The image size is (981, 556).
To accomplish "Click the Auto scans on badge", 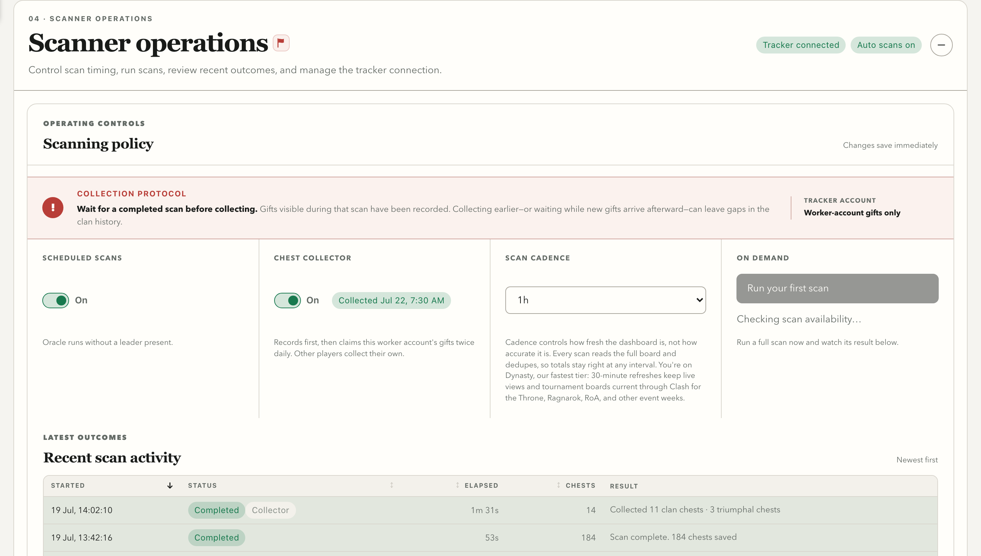I will 886,45.
